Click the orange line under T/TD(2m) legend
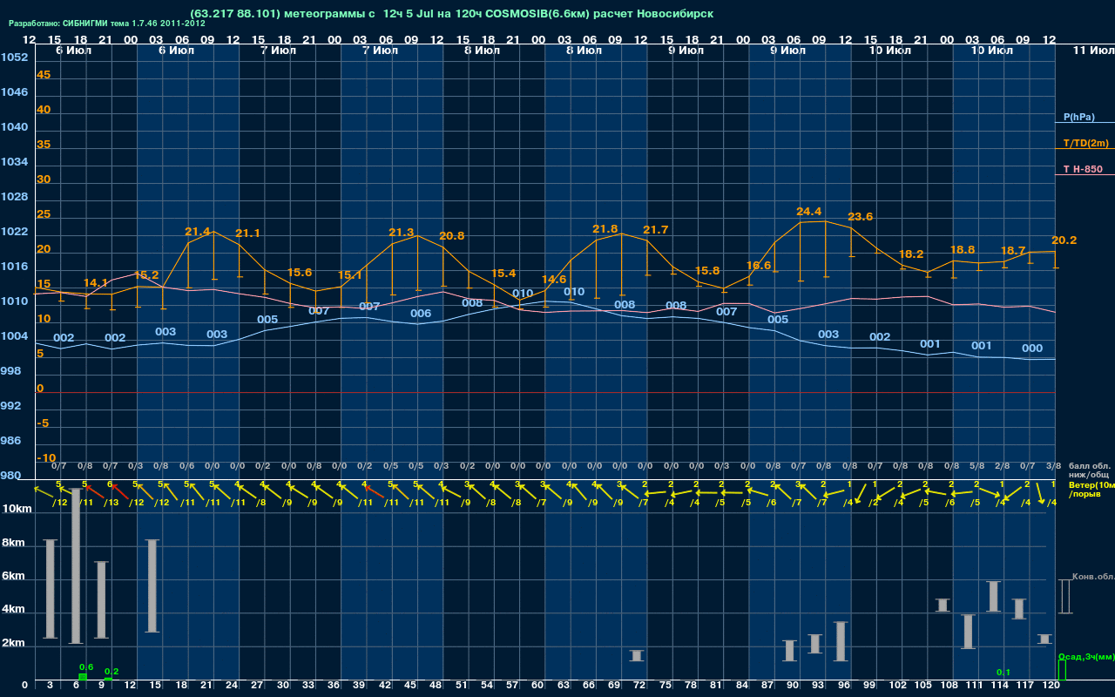 pyautogui.click(x=1085, y=149)
